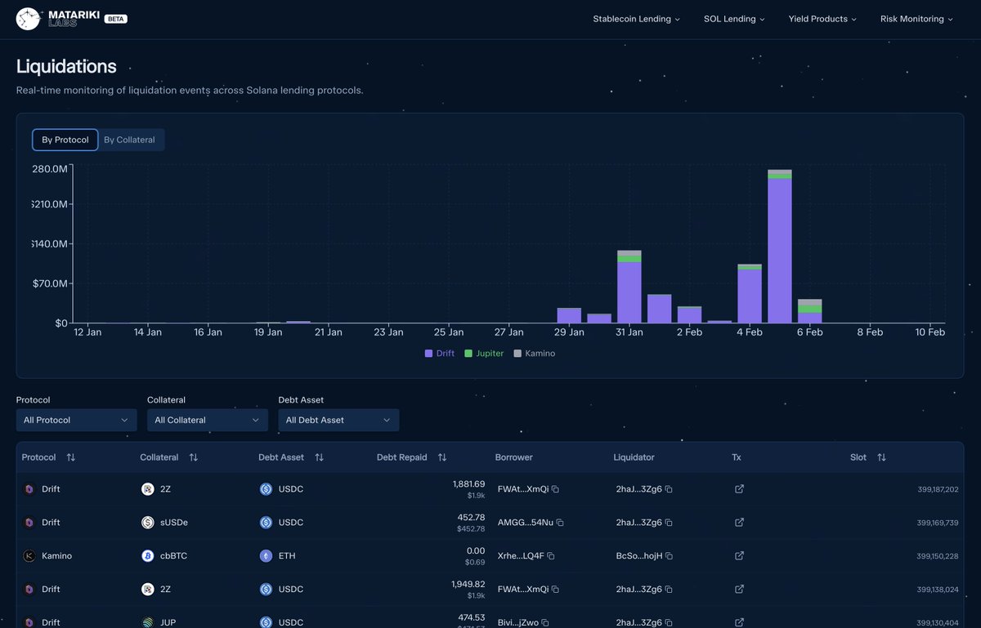Open transaction link for slot 399,138,024
981x628 pixels.
tap(739, 590)
